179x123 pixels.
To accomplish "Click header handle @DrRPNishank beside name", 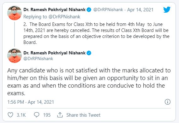I will [x=108, y=10].
